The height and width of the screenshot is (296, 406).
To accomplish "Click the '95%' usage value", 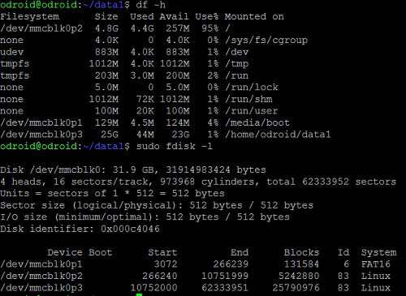I will click(x=210, y=28).
